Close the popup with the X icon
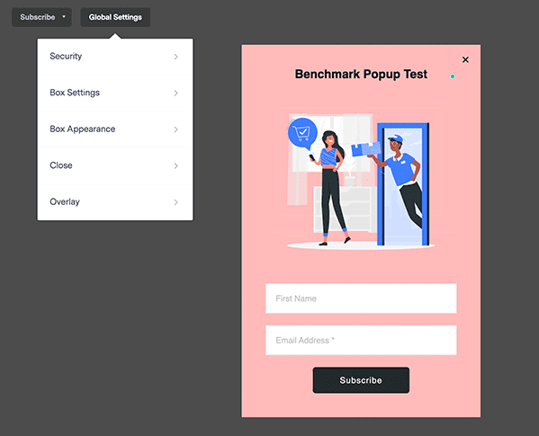Screen dimensions: 539x436 click(465, 59)
